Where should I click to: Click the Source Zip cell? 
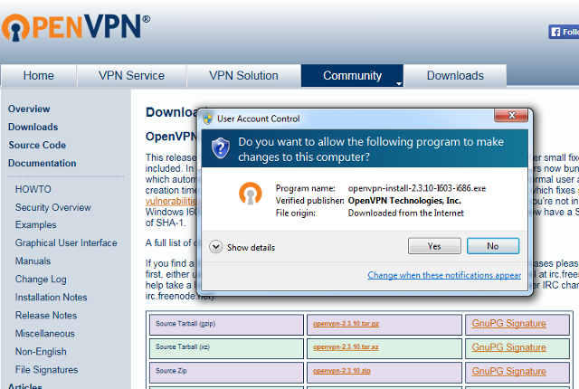coord(226,373)
